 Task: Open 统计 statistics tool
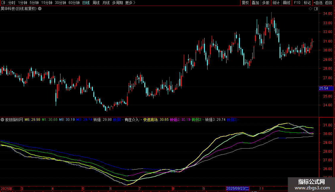[276, 3]
